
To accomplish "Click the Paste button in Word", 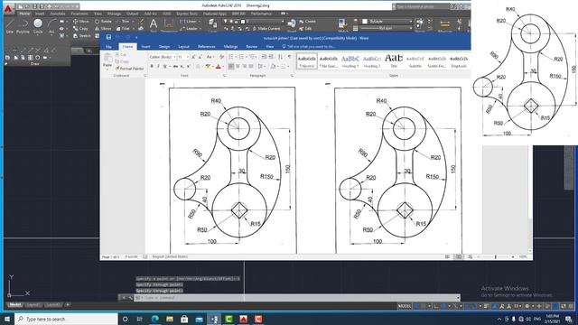I will point(107,60).
